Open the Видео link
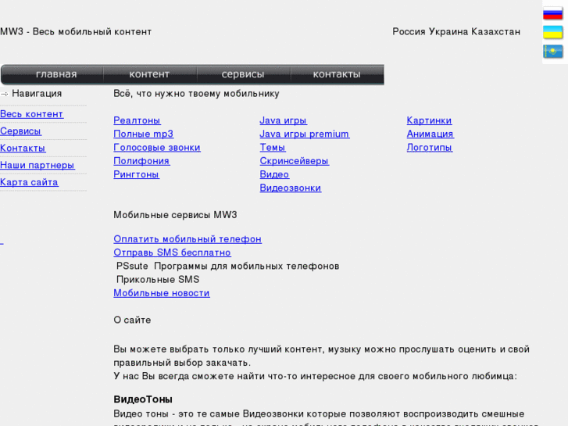The image size is (568, 426). click(x=274, y=174)
